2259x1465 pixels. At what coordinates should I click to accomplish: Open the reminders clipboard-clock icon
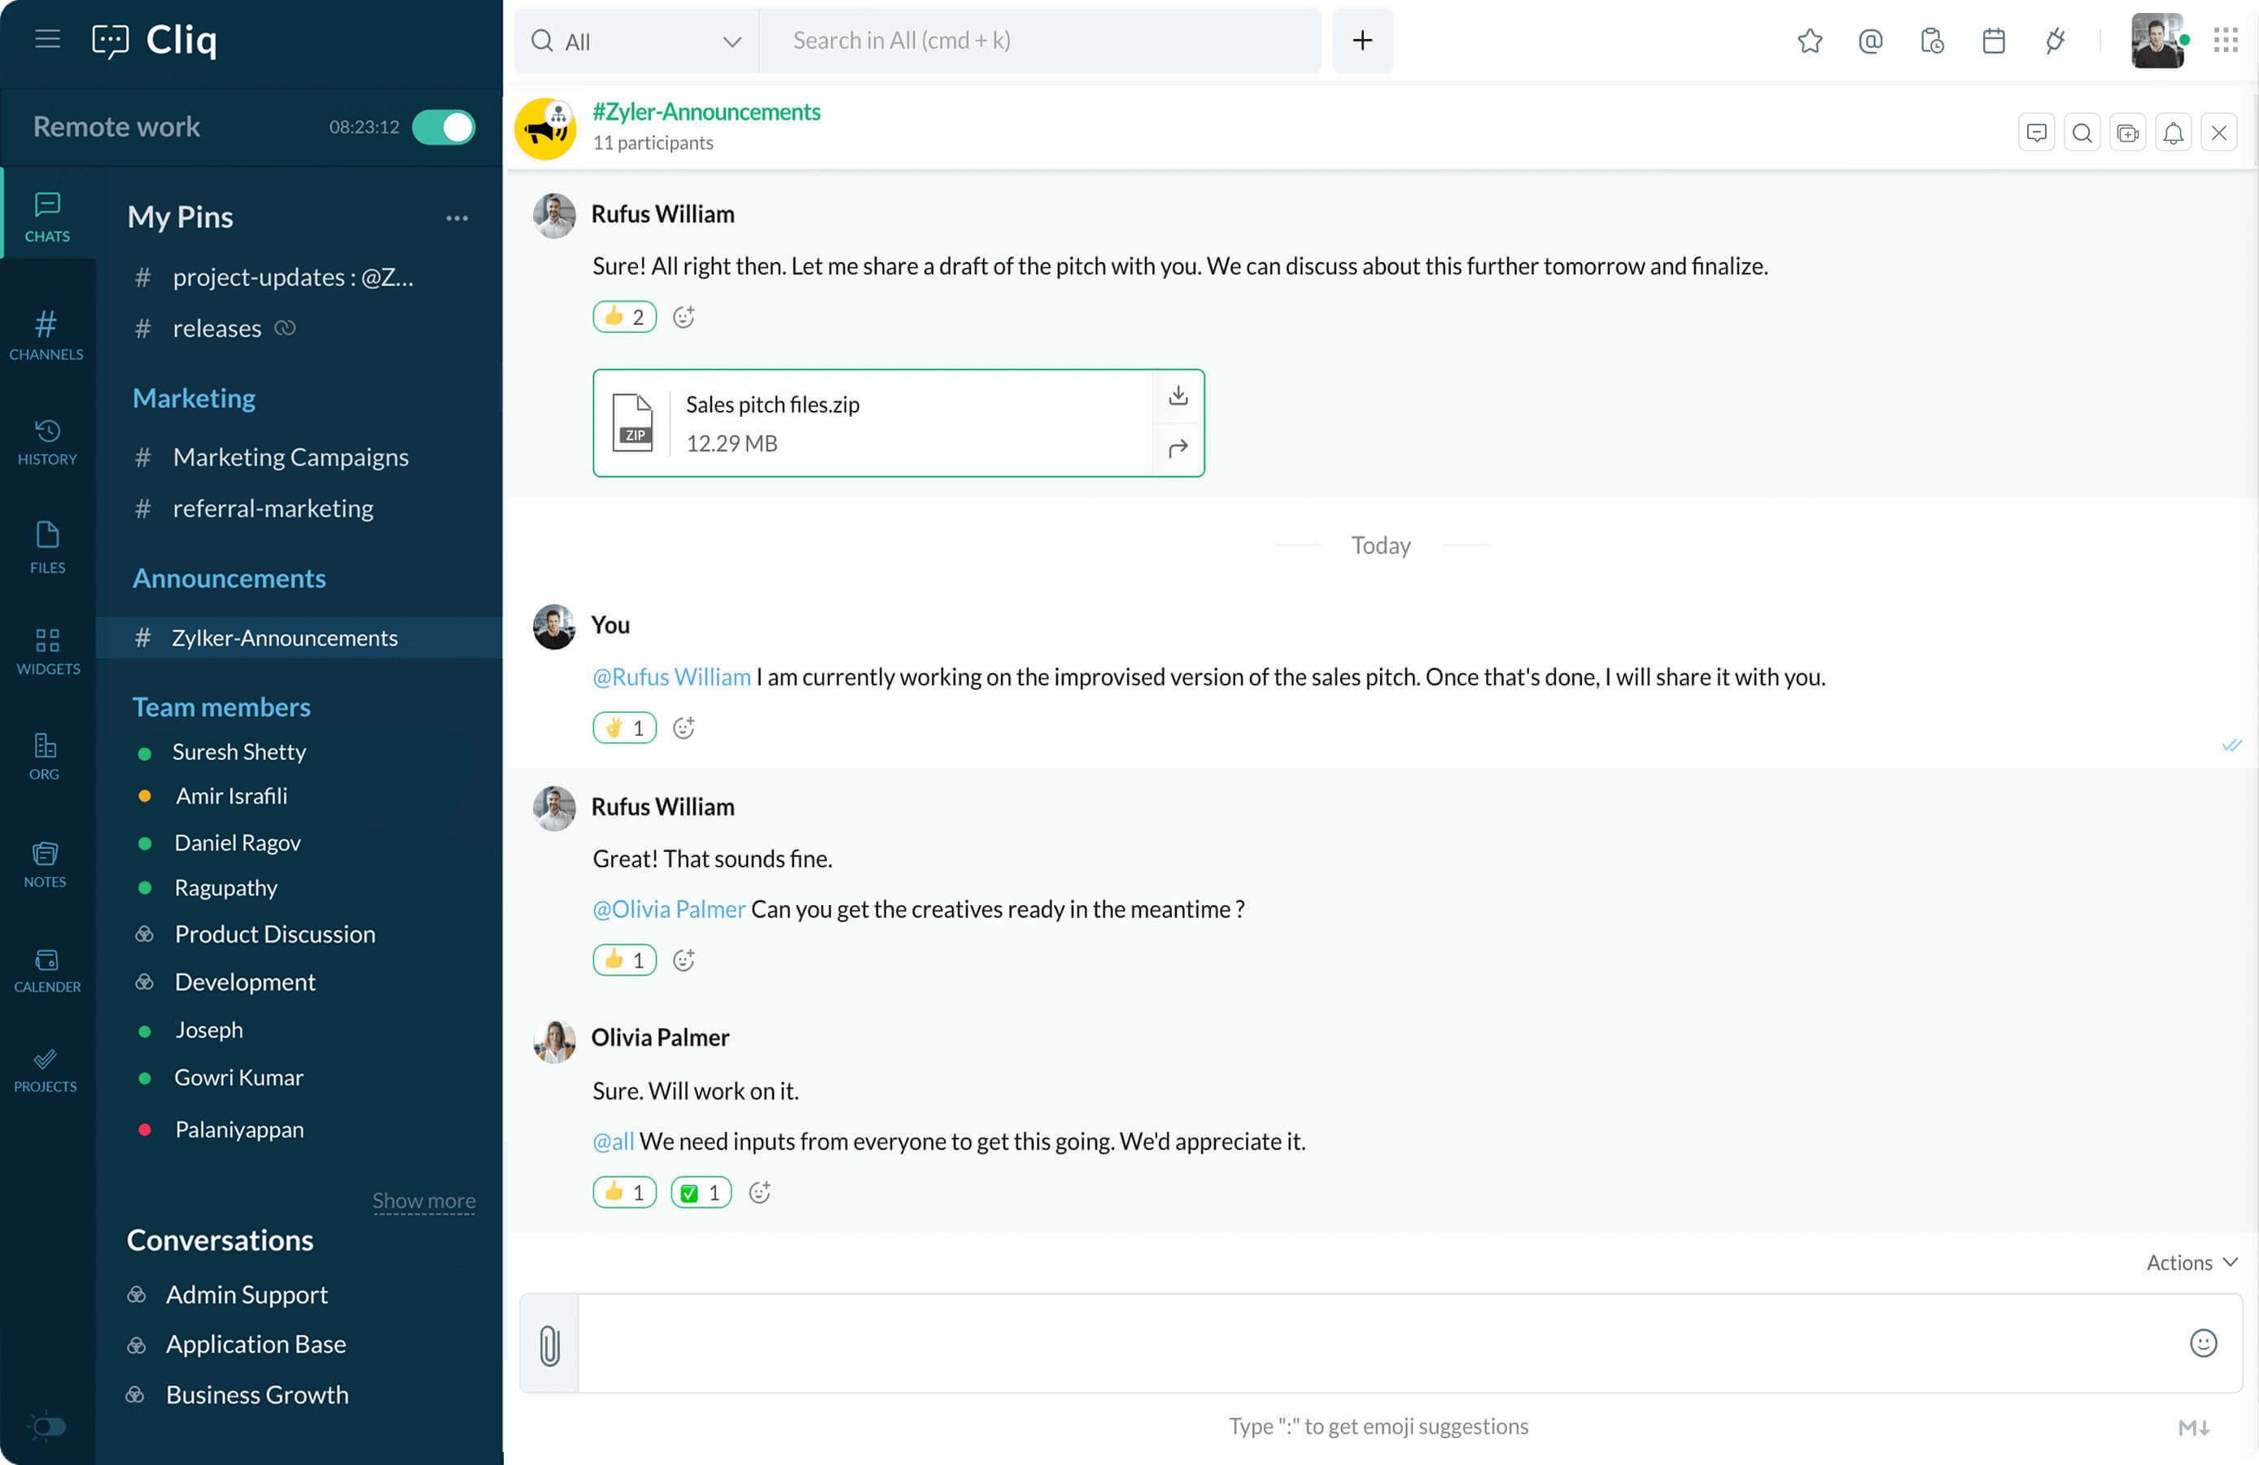[x=1932, y=41]
